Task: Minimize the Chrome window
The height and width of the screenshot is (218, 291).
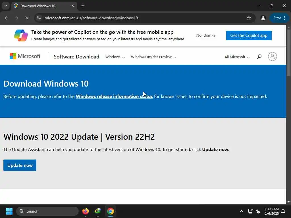Action: pos(258,6)
